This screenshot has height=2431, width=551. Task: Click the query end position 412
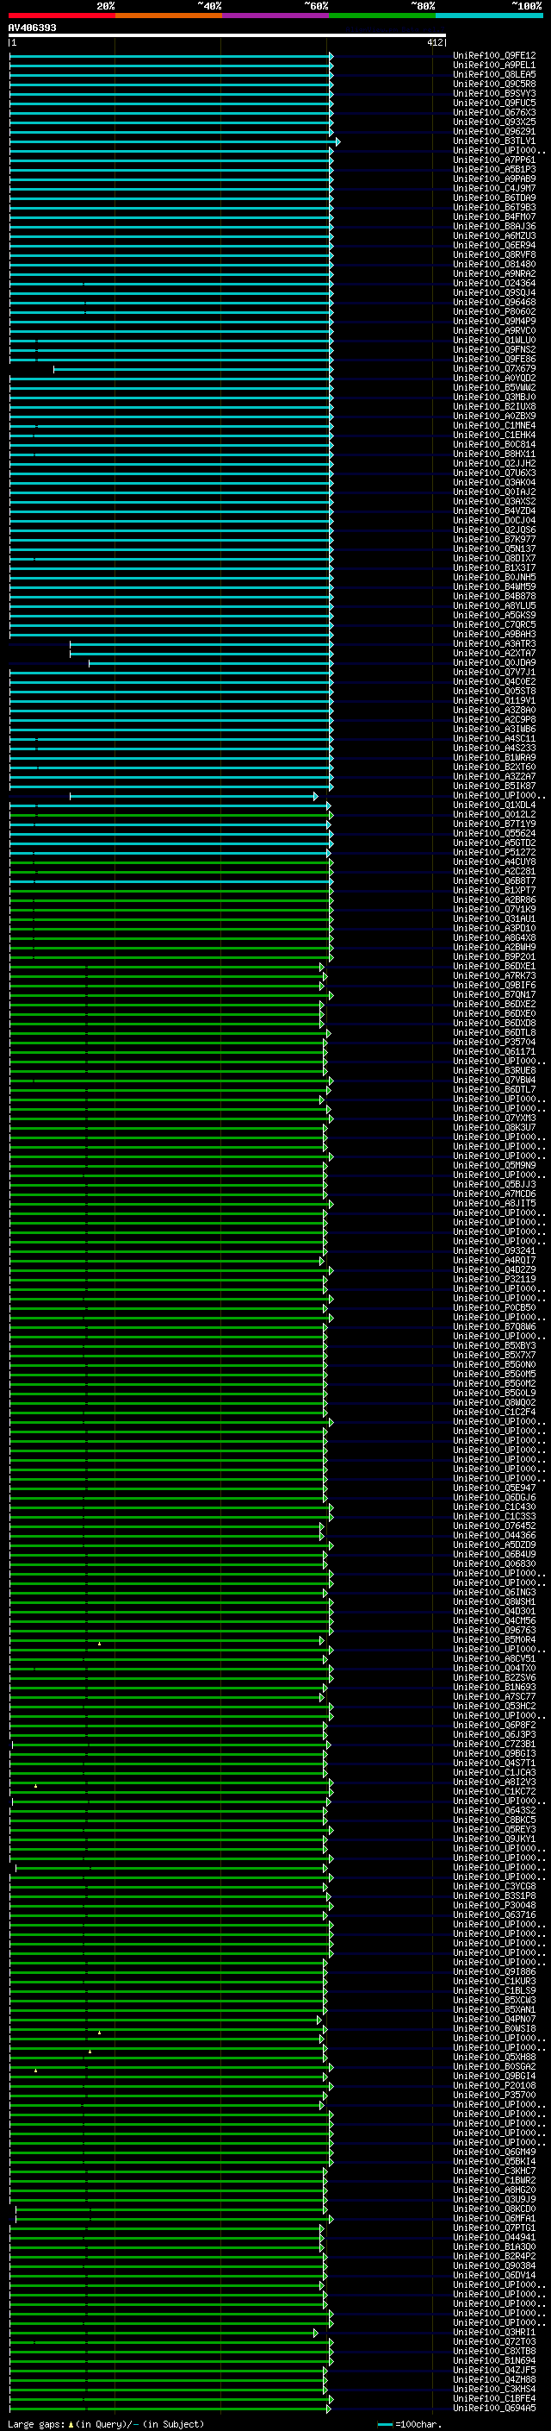coord(434,42)
